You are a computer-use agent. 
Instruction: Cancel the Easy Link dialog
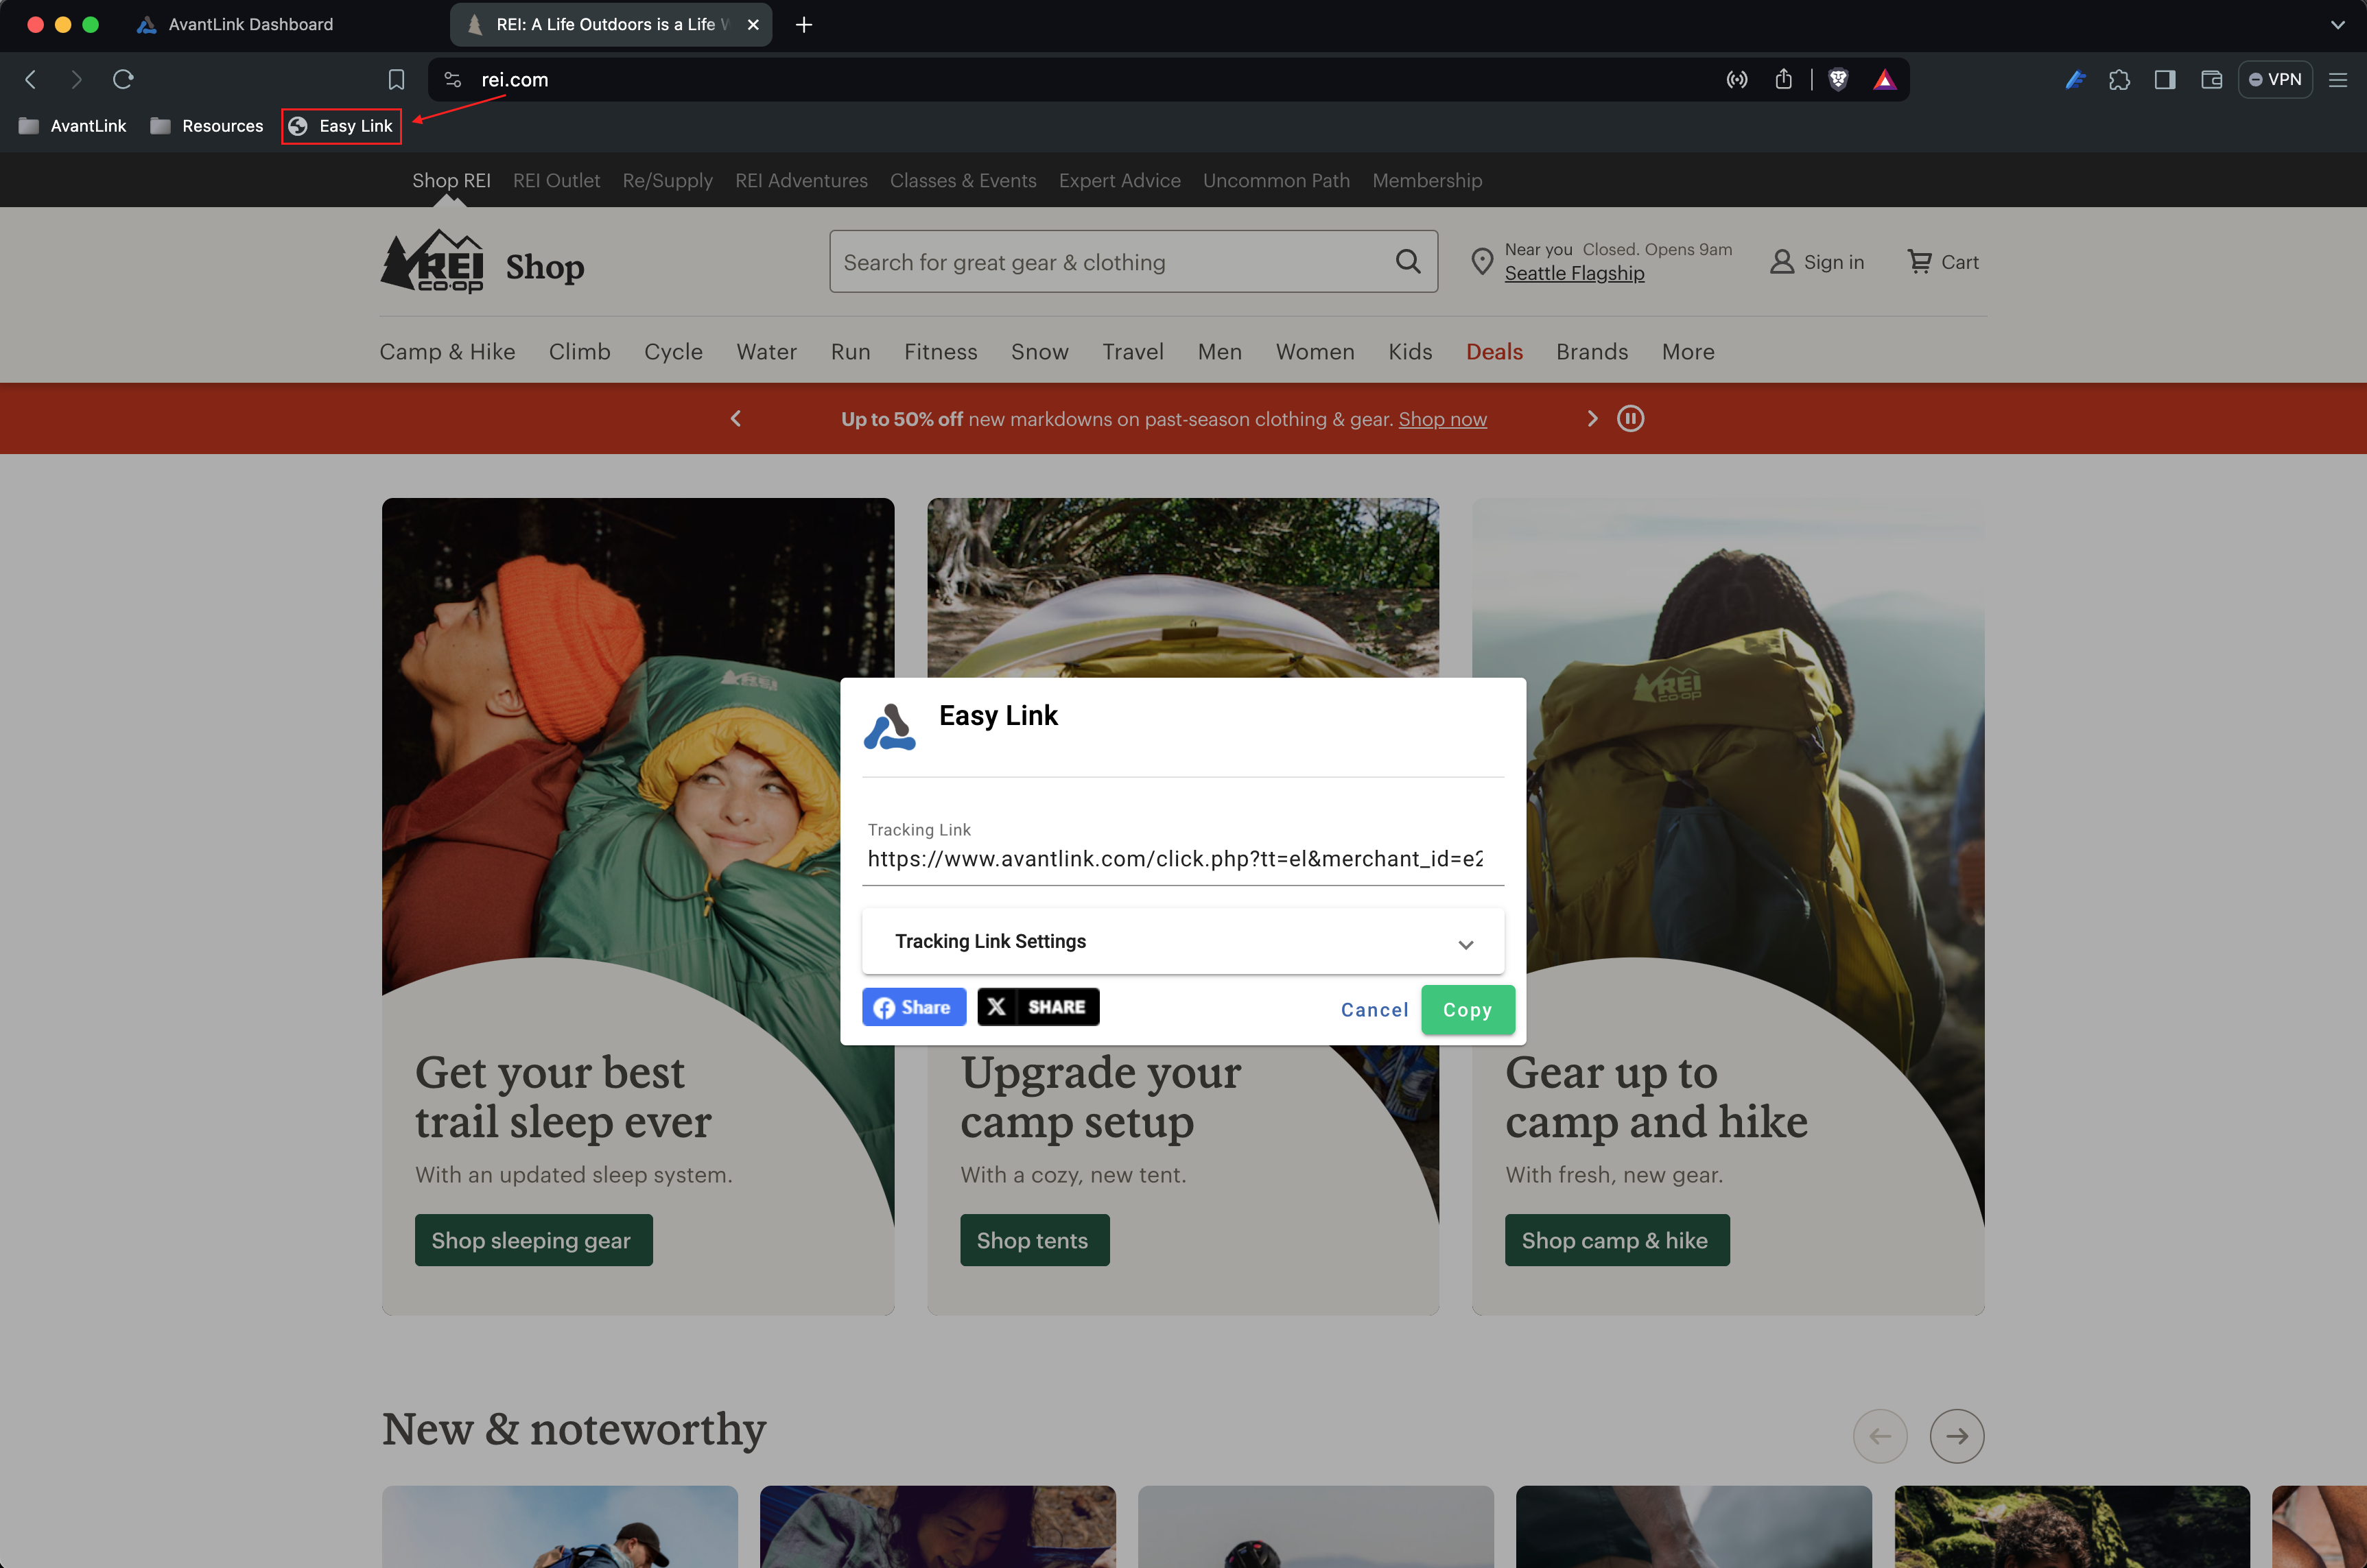[1374, 1010]
